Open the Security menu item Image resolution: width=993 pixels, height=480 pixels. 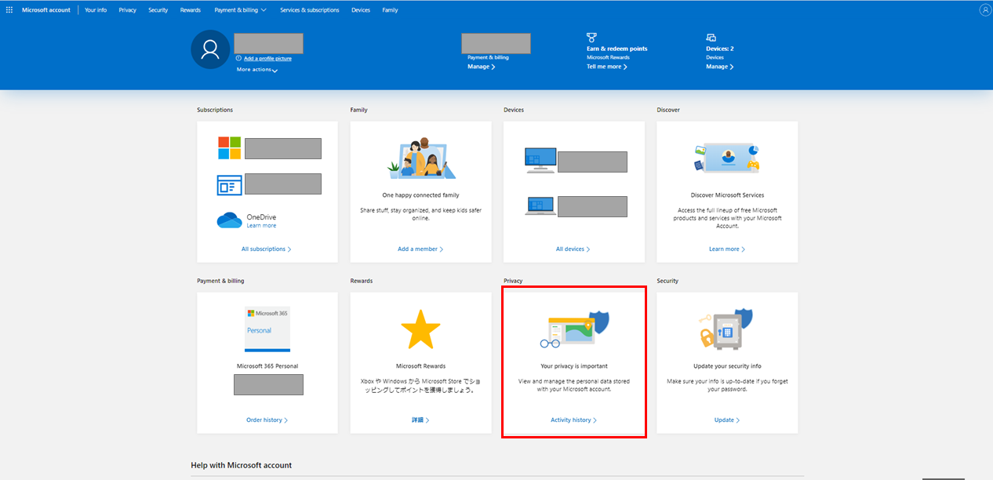click(158, 10)
